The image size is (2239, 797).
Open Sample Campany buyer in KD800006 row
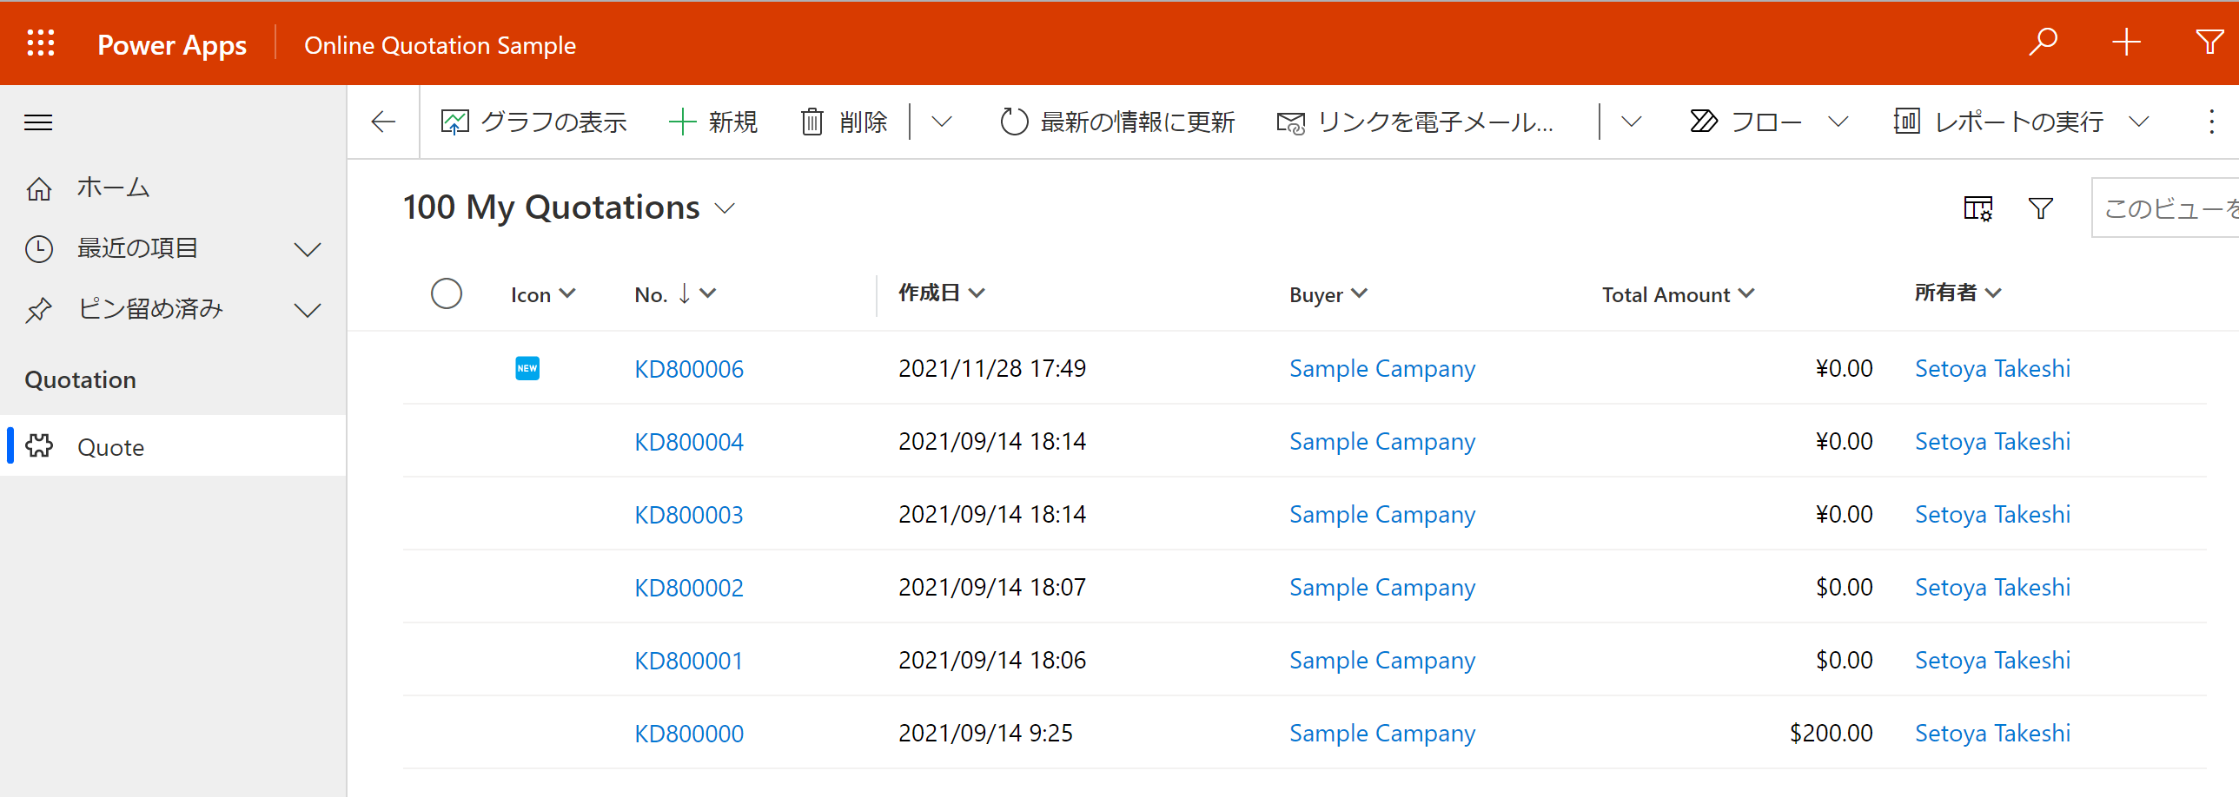coord(1382,369)
